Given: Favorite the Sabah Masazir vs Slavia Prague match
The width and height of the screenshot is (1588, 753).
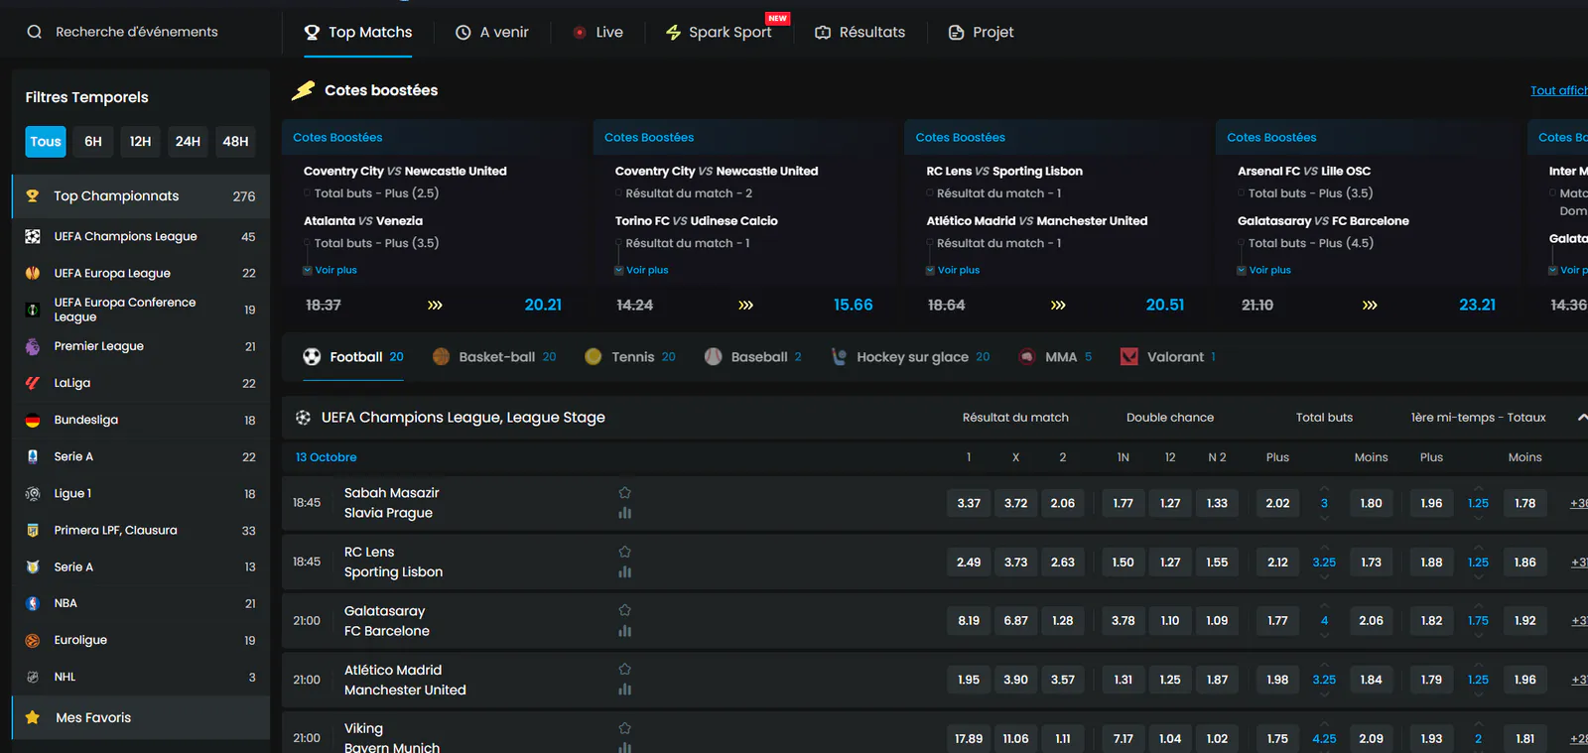Looking at the screenshot, I should [x=624, y=493].
